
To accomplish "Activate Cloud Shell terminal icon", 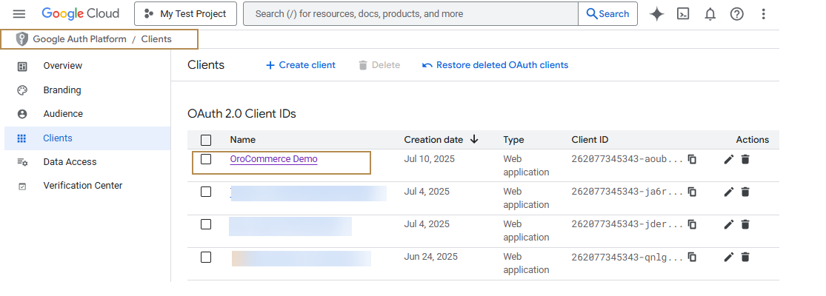I will coord(683,14).
